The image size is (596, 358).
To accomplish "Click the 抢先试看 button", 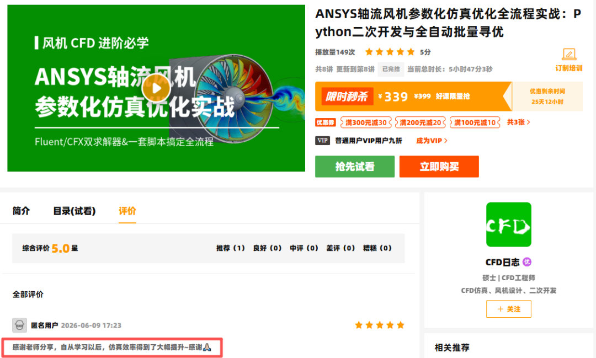I will 355,167.
